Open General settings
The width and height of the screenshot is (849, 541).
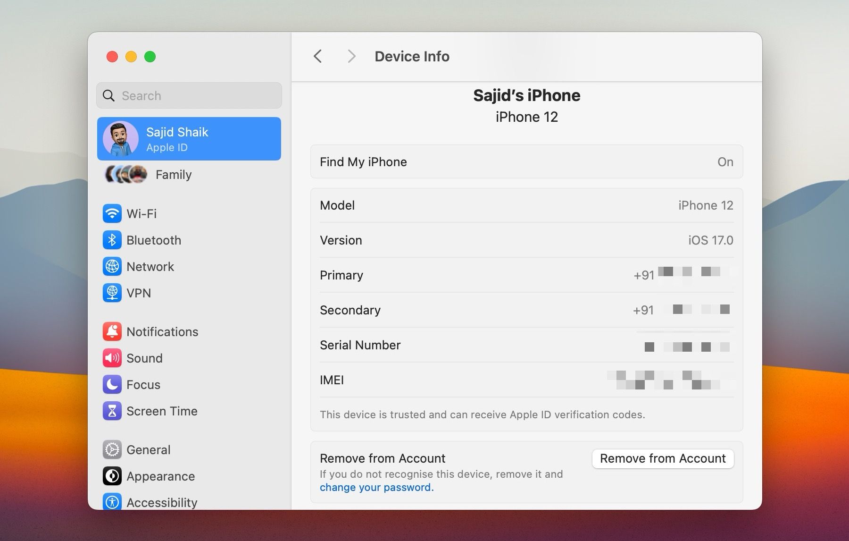[x=148, y=449]
